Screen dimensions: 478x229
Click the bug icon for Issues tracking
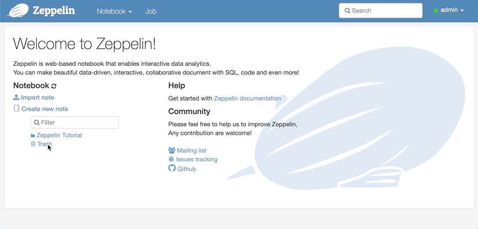pyautogui.click(x=171, y=159)
